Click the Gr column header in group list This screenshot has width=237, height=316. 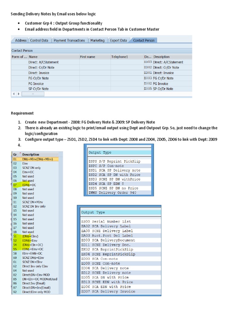coord(16,155)
